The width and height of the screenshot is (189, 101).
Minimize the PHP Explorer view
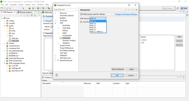(x=35, y=12)
